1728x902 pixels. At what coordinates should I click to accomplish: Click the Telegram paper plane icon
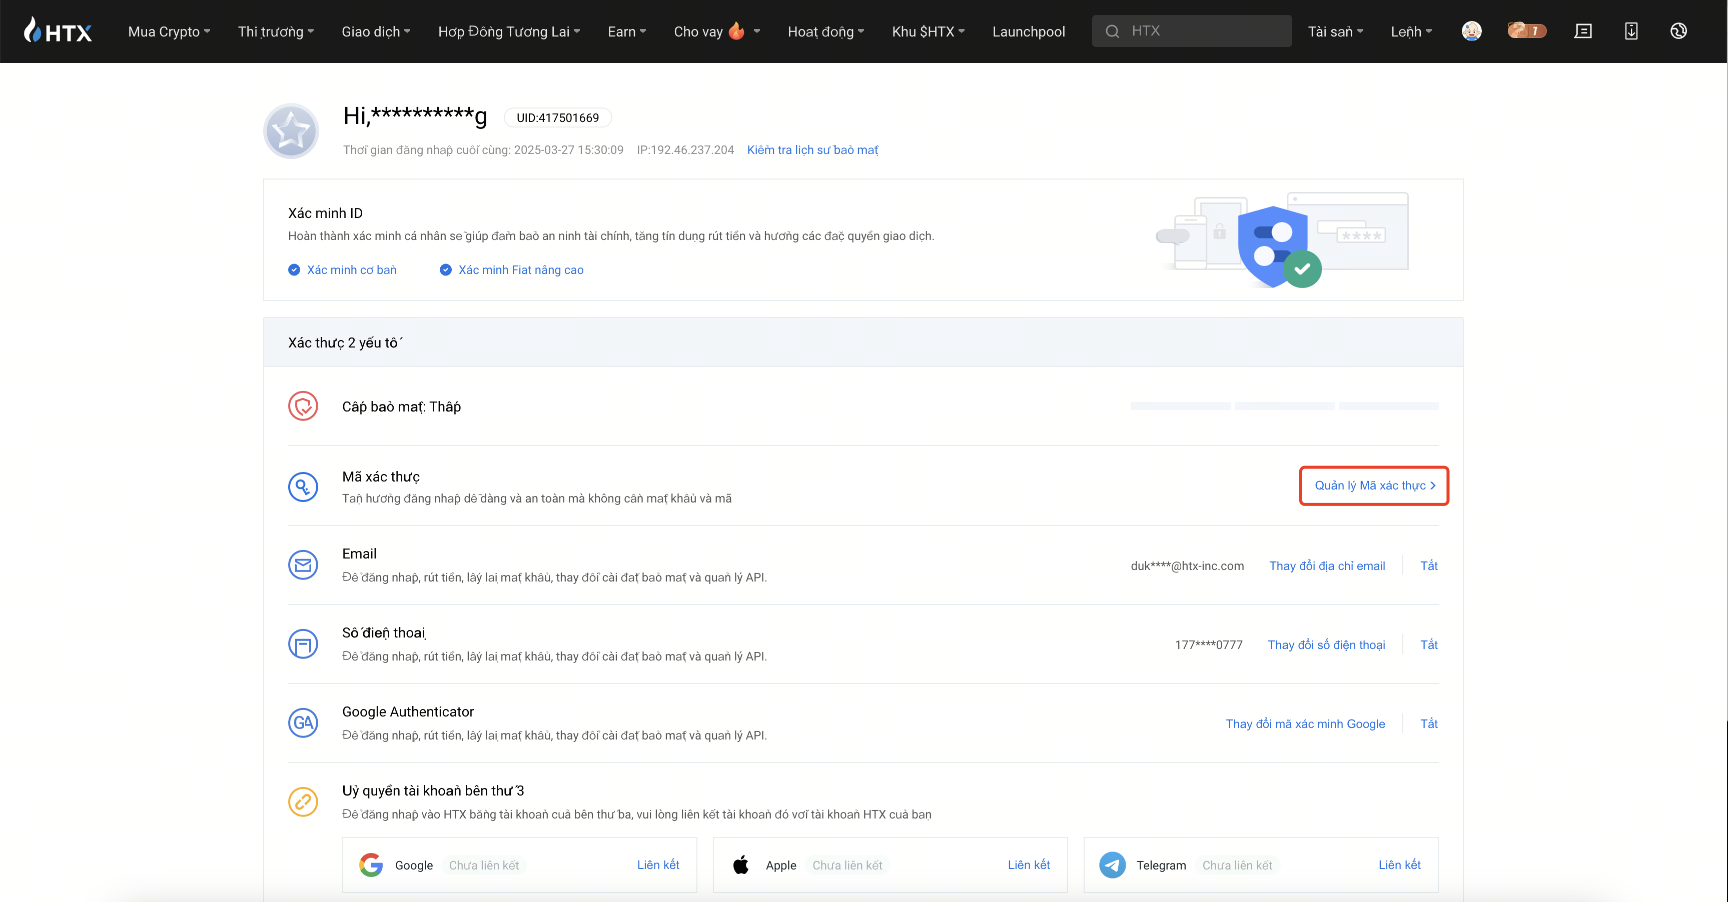[x=1112, y=865]
